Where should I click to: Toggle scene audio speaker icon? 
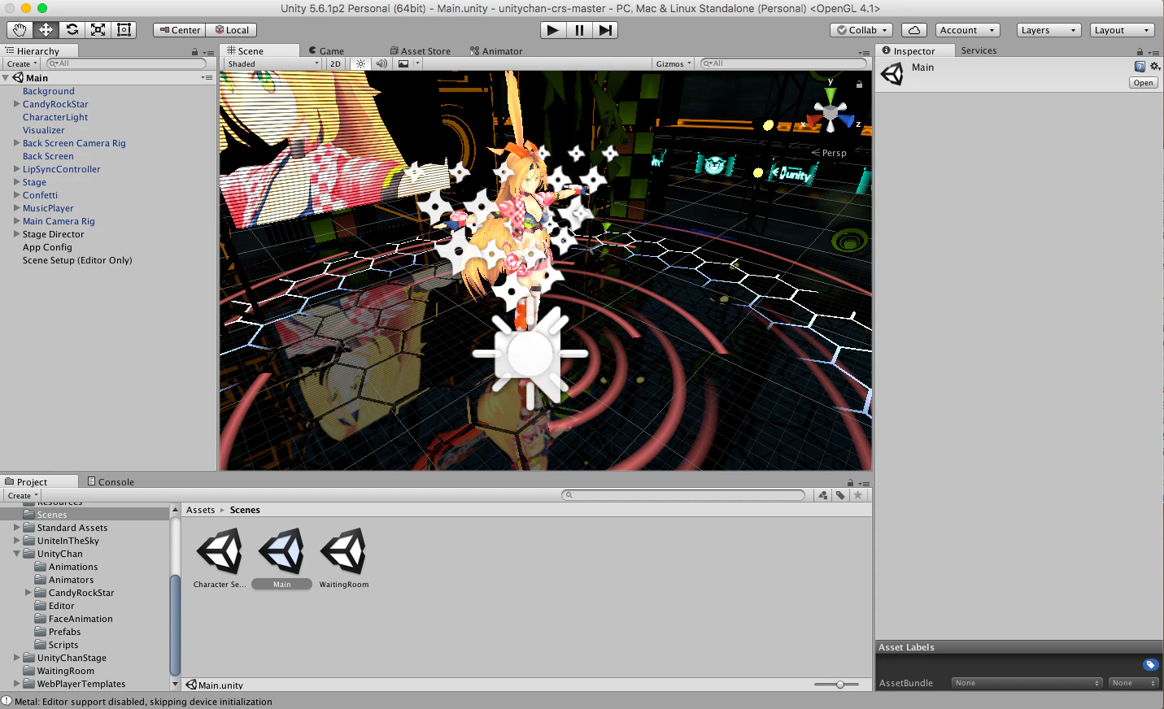click(x=381, y=63)
